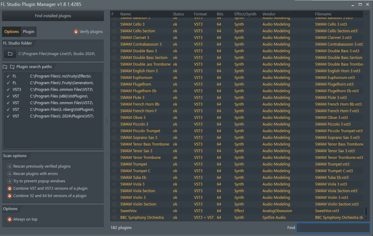Click the Bits column header
The width and height of the screenshot is (373, 236).
click(220, 14)
